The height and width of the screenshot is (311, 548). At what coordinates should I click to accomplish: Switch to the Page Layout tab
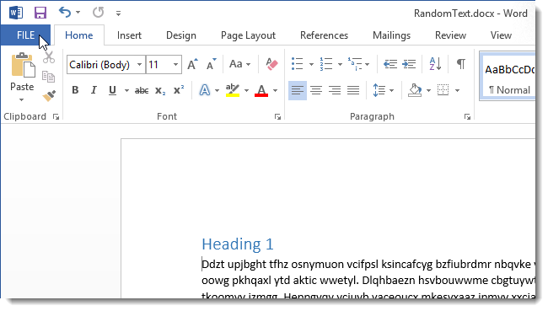pos(248,35)
